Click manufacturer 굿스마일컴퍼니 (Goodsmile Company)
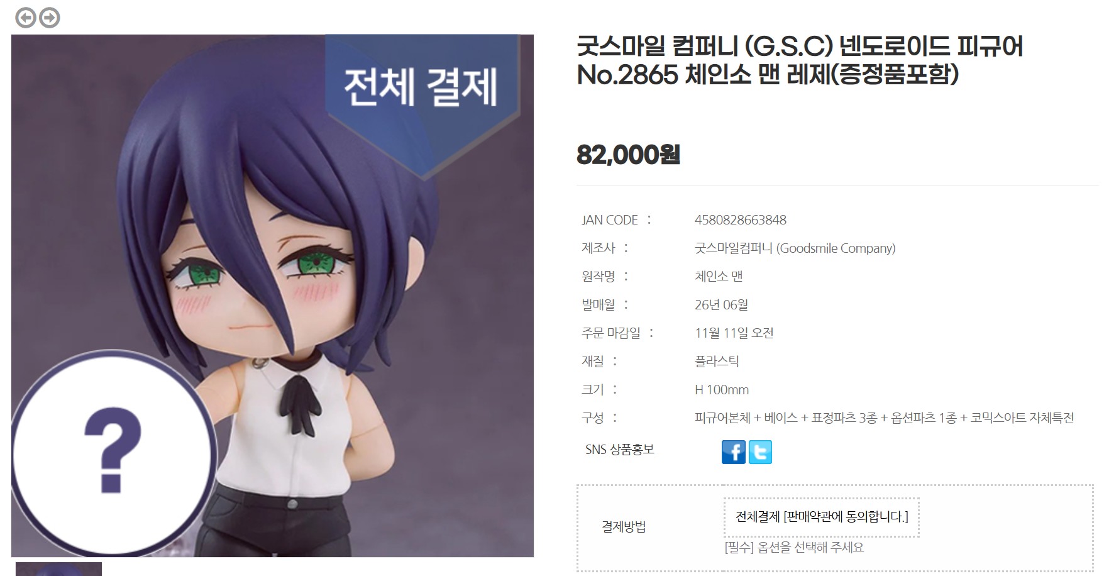This screenshot has width=1104, height=576. coord(795,248)
